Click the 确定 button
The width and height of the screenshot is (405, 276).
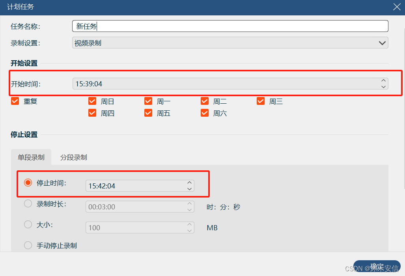(377, 266)
